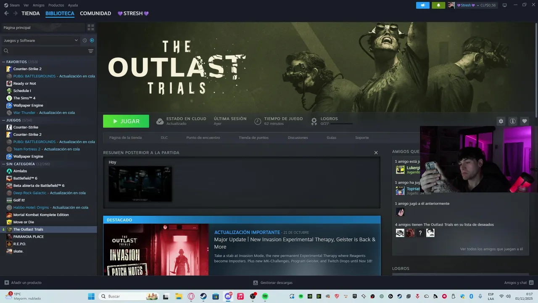This screenshot has height=303, width=538.
Task: Open the Amigos y chat icon
Action: pyautogui.click(x=531, y=283)
